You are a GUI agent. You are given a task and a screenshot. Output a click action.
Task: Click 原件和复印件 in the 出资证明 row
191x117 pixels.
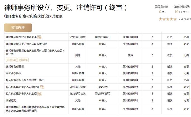point(131,101)
